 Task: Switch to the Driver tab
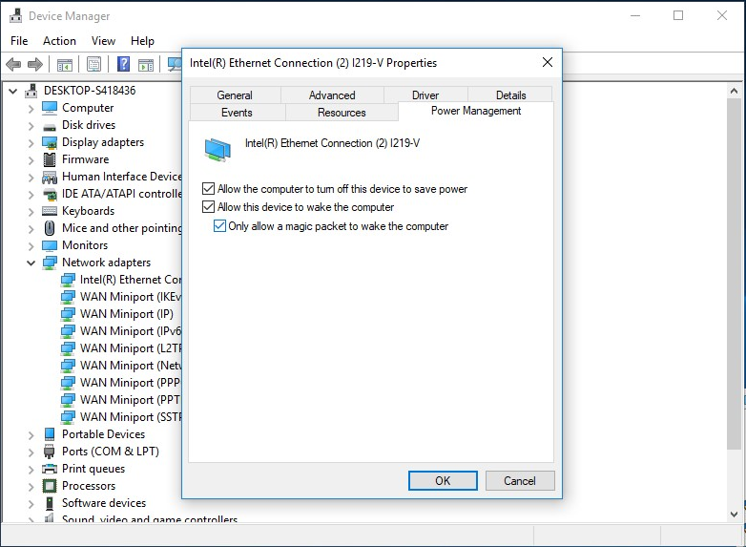tap(425, 95)
